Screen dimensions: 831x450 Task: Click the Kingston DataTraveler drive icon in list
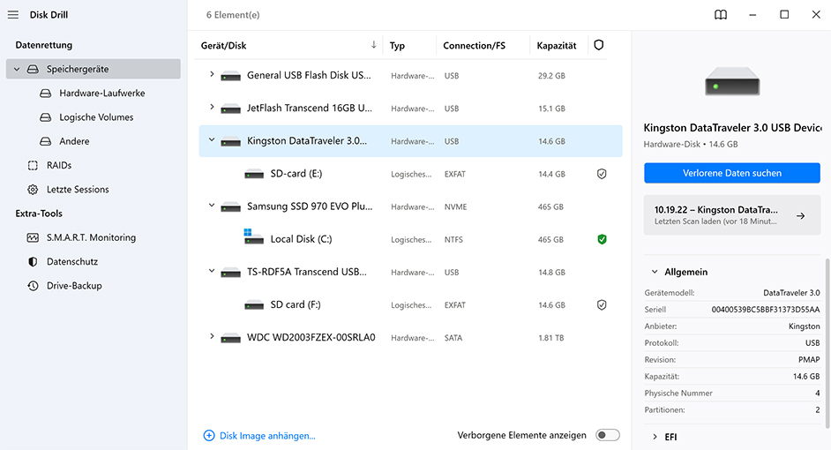(x=230, y=142)
